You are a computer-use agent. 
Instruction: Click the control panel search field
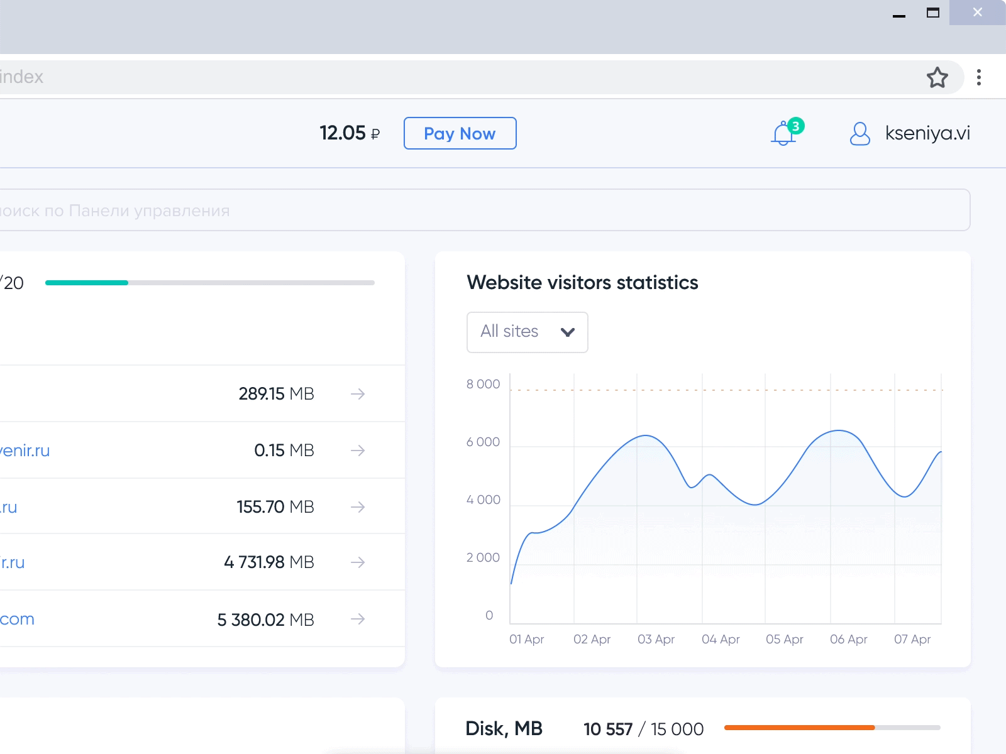coord(484,210)
